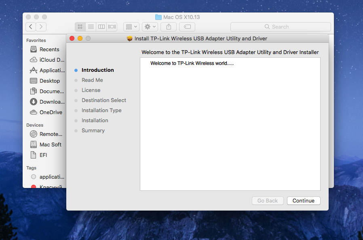Close the TP-Link installer window
The width and height of the screenshot is (363, 240).
tap(72, 38)
